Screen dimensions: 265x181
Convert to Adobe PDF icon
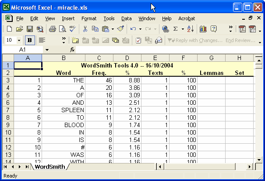click(x=242, y=29)
